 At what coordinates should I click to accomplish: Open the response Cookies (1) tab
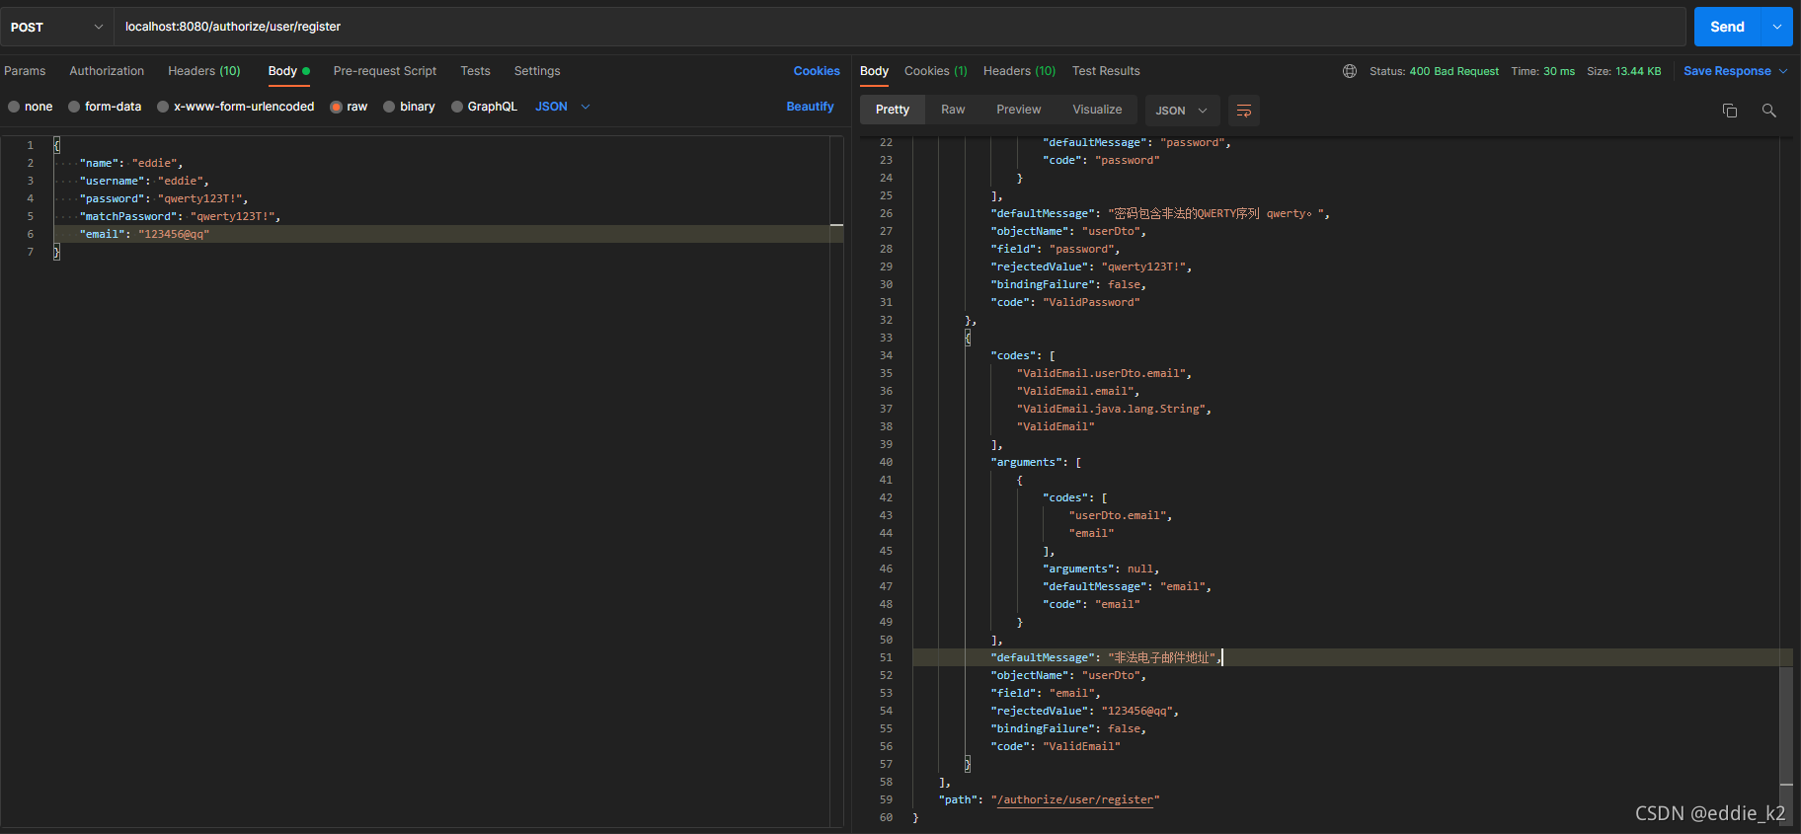(936, 71)
